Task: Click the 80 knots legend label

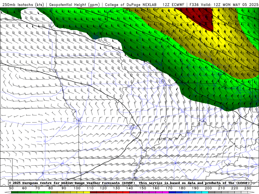Action: coord(51,188)
